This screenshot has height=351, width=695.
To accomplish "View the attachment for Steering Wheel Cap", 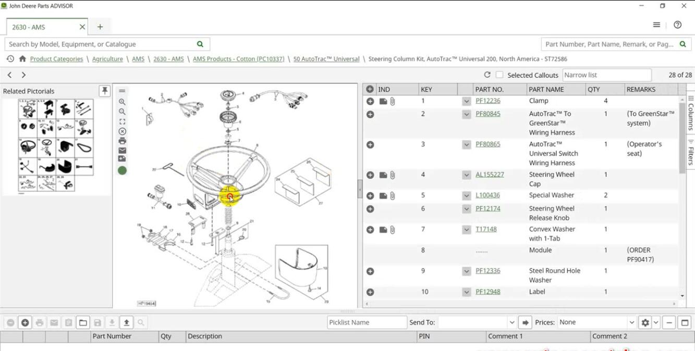I will click(393, 175).
